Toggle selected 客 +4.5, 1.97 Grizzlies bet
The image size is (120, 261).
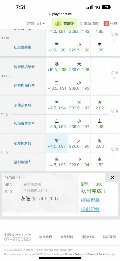point(57,144)
